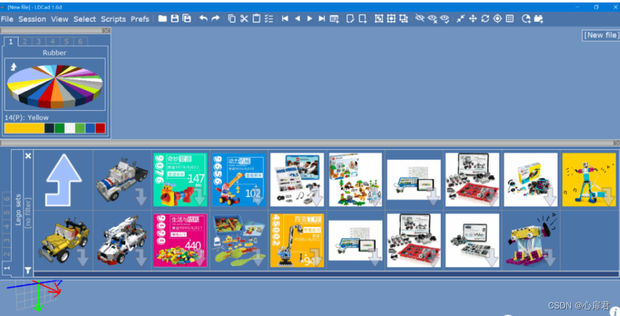Click the target crosshair icon
Image resolution: width=620 pixels, height=316 pixels.
click(x=498, y=18)
